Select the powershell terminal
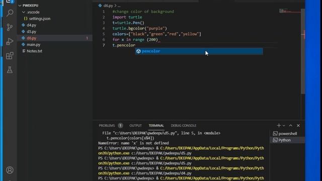The width and height of the screenshot is (322, 181). pyautogui.click(x=287, y=134)
